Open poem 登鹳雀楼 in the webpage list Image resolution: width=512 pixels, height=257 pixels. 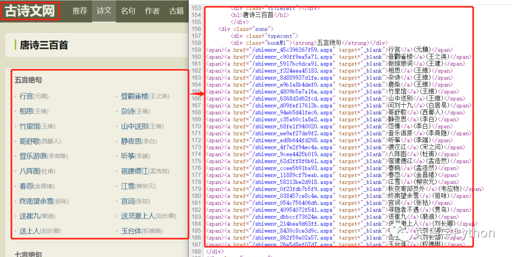[x=135, y=96]
